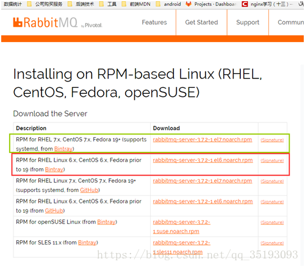The width and height of the screenshot is (305, 267).
Task: Open the Projects Dashboard GitLab bookmark
Action: click(x=211, y=4)
